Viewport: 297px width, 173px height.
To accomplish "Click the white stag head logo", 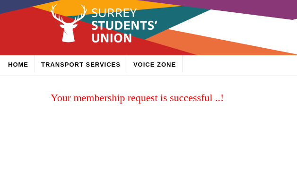I will tap(69, 23).
